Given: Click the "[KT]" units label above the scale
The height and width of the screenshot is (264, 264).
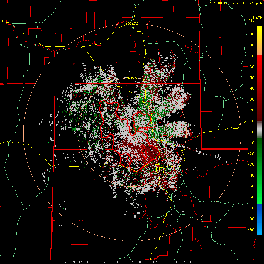Looking at the screenshot, I should coord(251,20).
